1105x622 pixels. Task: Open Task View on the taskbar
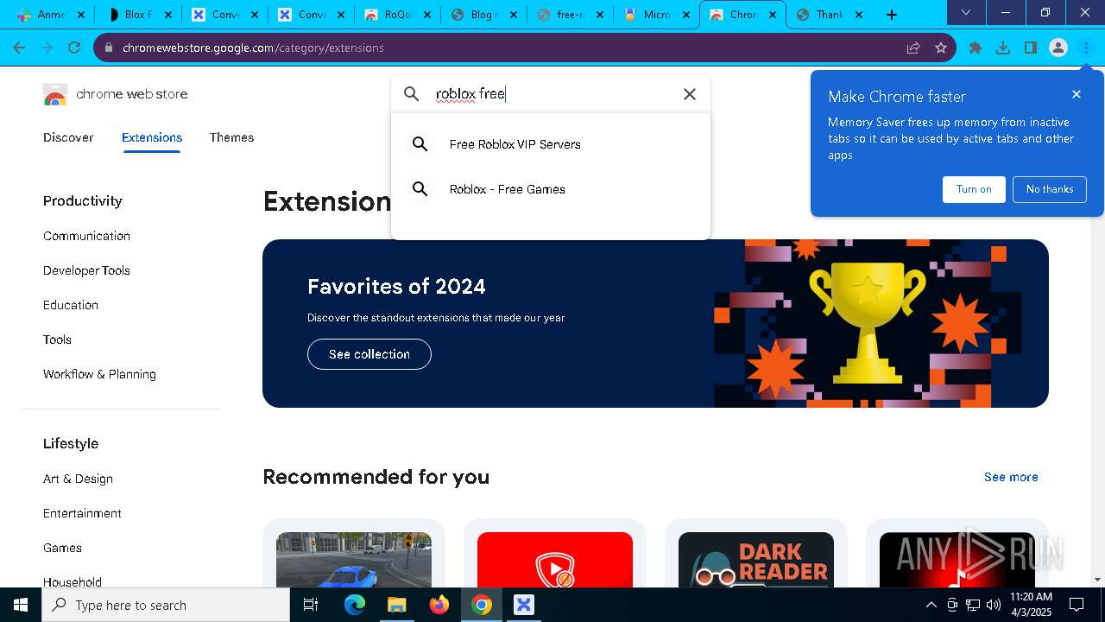point(311,605)
